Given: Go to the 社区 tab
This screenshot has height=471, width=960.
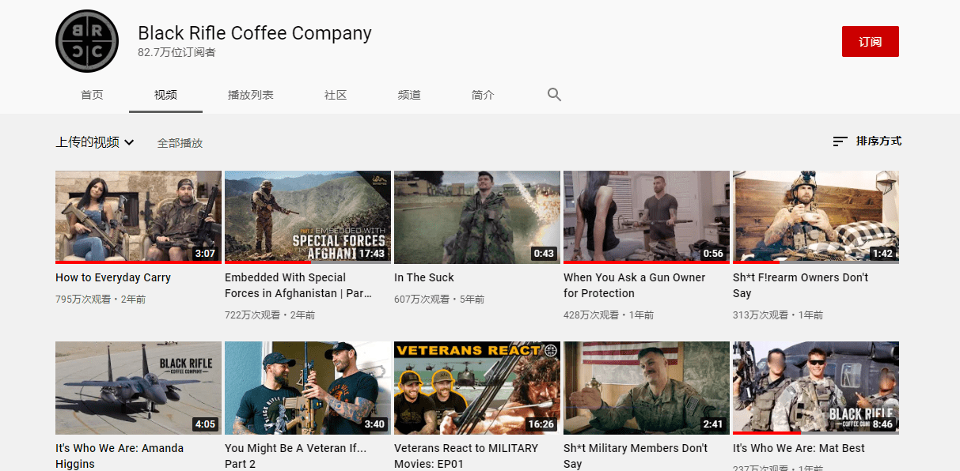Looking at the screenshot, I should point(336,95).
